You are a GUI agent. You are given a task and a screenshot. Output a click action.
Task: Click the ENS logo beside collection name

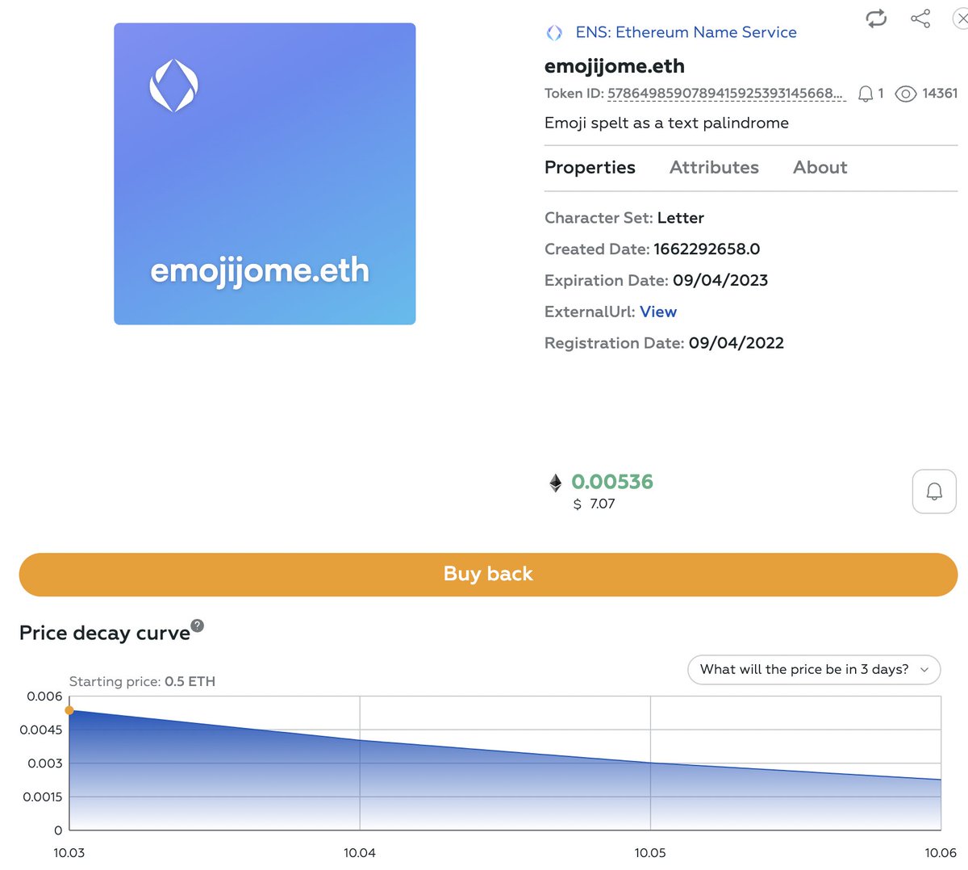[x=554, y=33]
